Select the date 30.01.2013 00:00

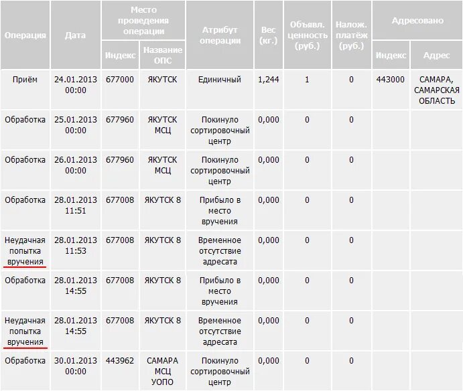point(76,366)
